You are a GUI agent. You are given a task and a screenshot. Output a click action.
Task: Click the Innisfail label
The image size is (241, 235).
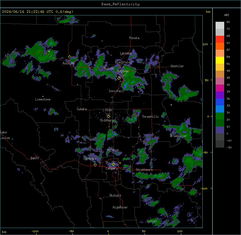pos(116,91)
